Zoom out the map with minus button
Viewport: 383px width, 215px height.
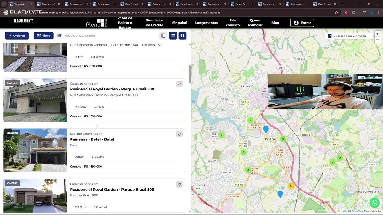pyautogui.click(x=378, y=40)
